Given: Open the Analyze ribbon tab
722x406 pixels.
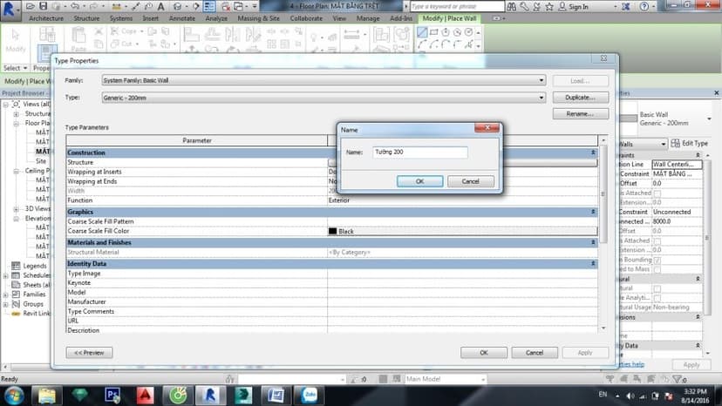Looking at the screenshot, I should click(x=216, y=18).
